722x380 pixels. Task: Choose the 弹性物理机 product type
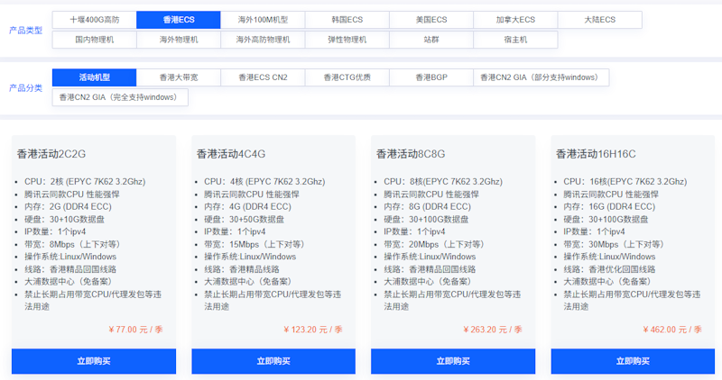coord(347,40)
